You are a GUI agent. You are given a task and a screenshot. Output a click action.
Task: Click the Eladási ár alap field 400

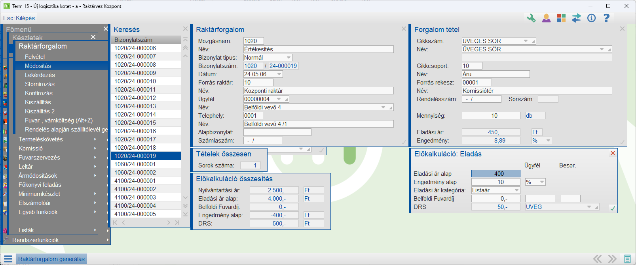(x=496, y=174)
